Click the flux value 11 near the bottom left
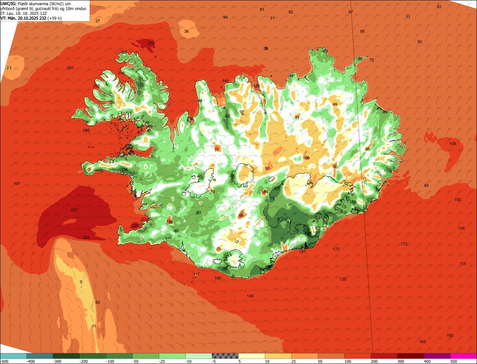 [94, 326]
